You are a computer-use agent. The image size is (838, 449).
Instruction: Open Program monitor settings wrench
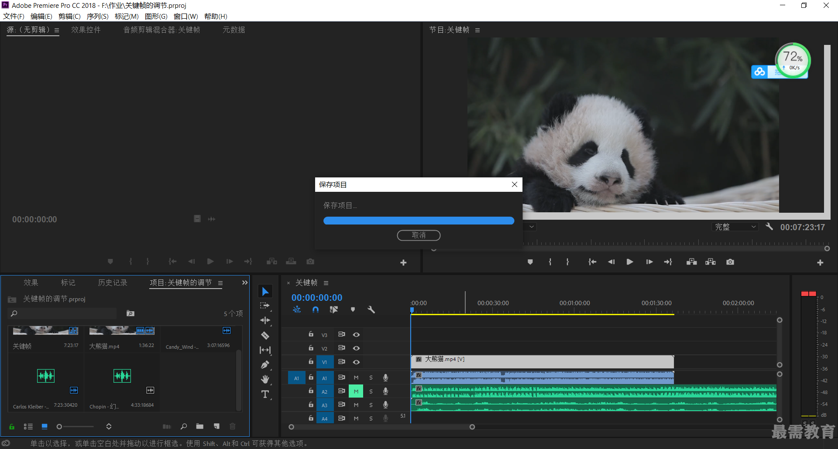[x=769, y=227]
